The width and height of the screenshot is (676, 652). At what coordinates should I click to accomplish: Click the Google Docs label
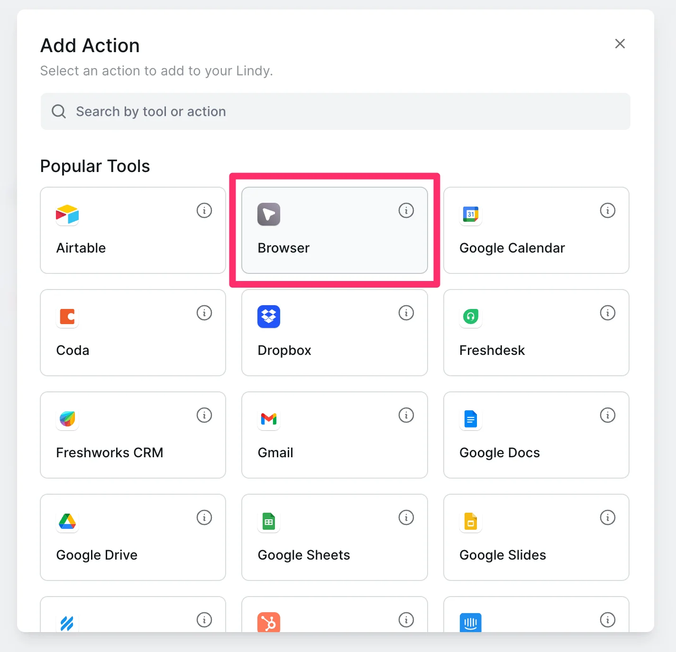tap(500, 453)
